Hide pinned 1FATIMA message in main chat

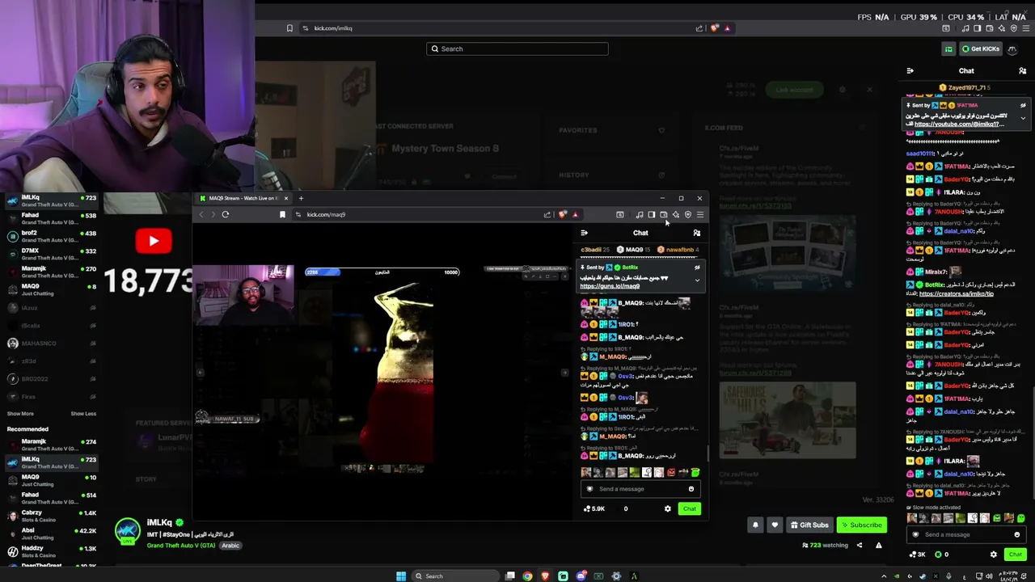1023,106
